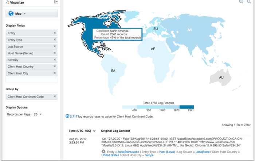The height and width of the screenshot is (161, 255).
Task: Click lightest legend swatch near 468
Action: tap(129, 107)
